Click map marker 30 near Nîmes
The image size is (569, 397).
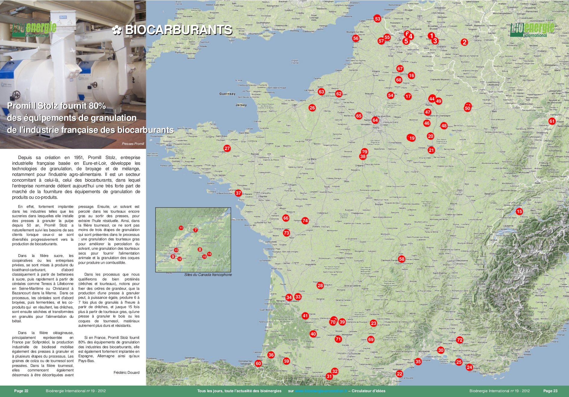click(x=441, y=350)
